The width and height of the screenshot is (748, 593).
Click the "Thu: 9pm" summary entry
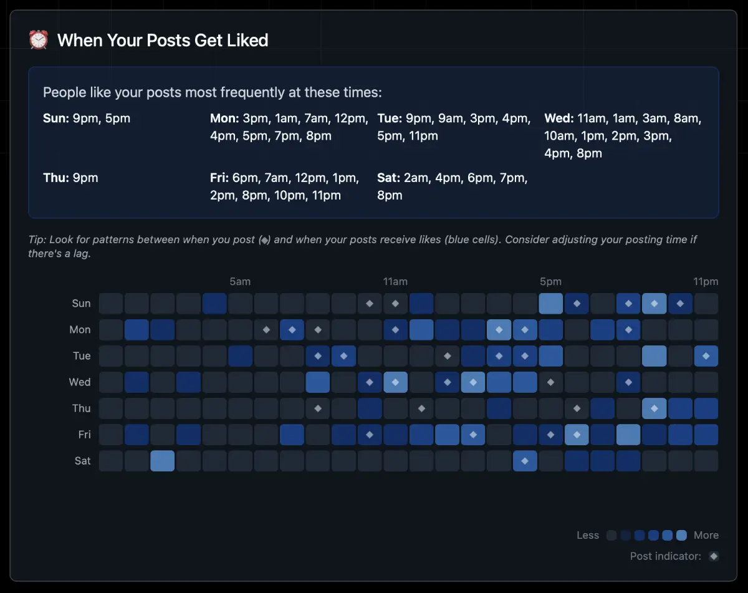point(70,178)
